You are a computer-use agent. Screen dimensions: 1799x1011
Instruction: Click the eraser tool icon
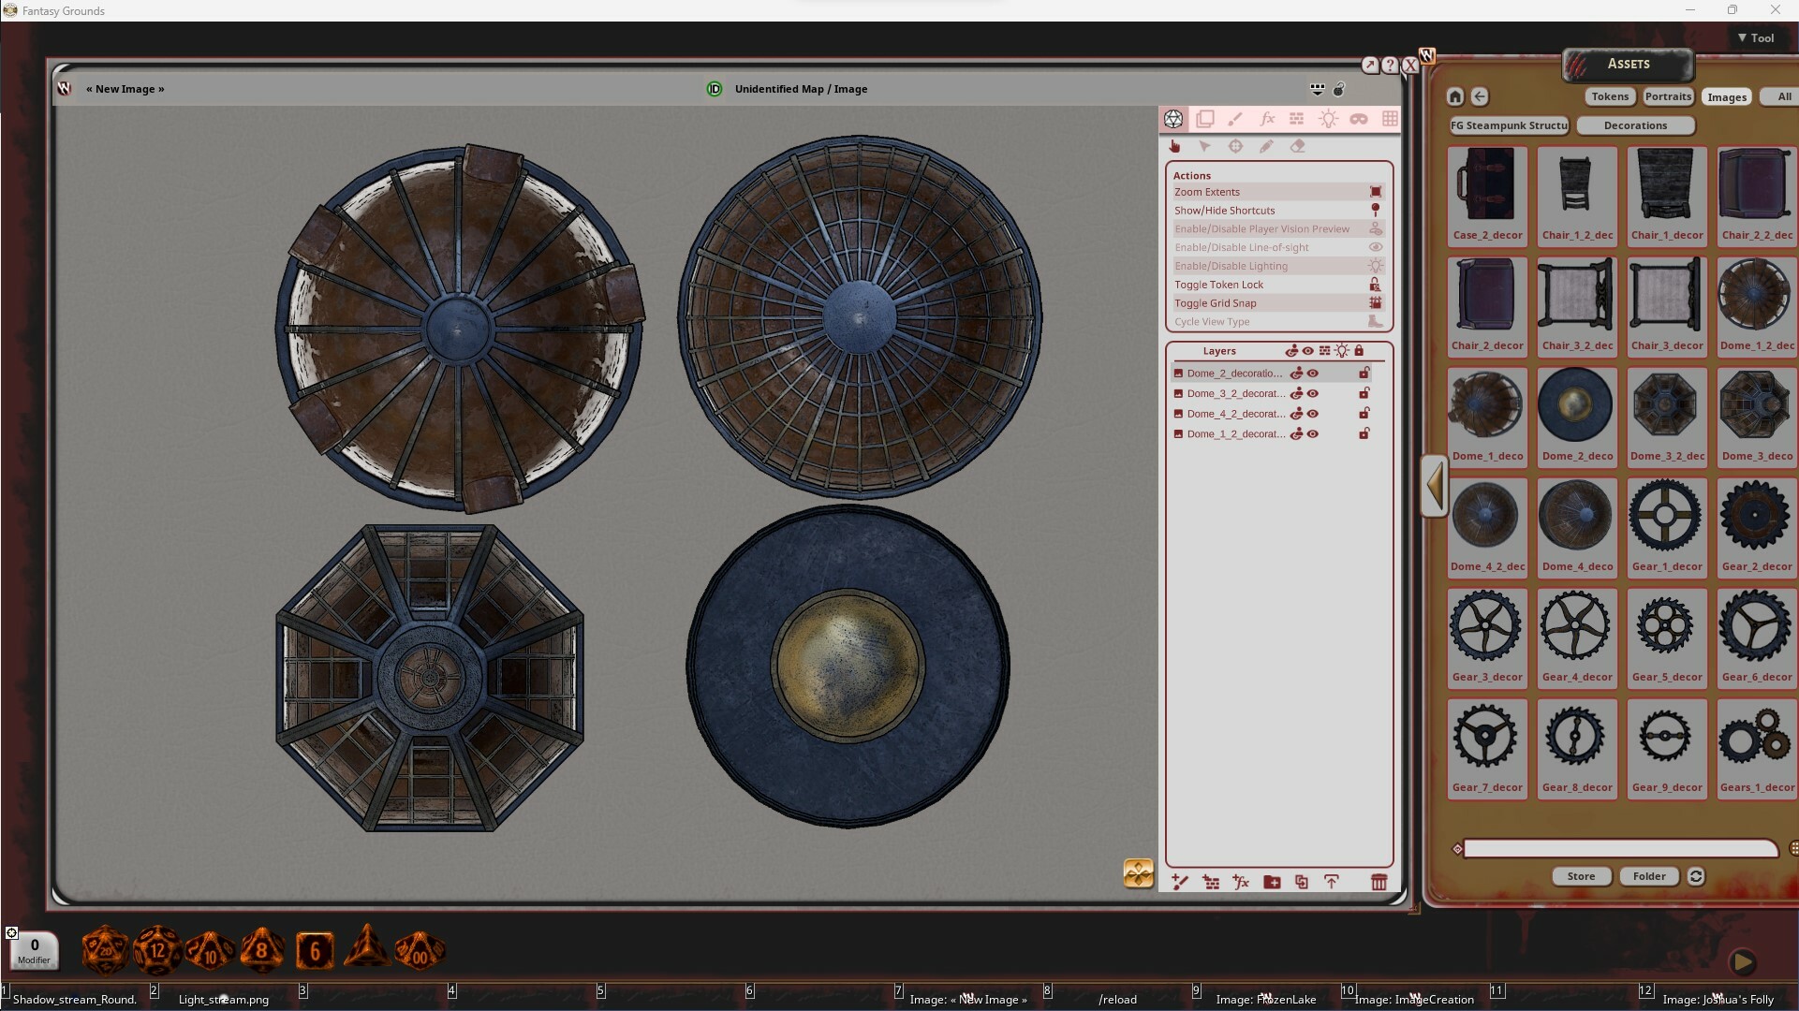coord(1299,146)
